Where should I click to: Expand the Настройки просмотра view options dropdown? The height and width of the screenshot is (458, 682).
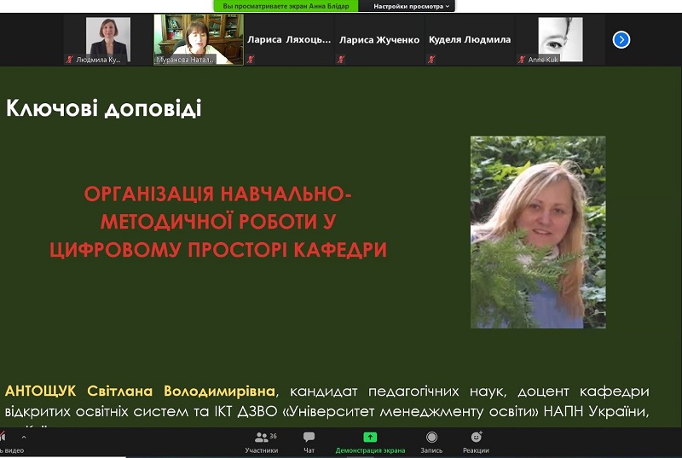coord(412,6)
